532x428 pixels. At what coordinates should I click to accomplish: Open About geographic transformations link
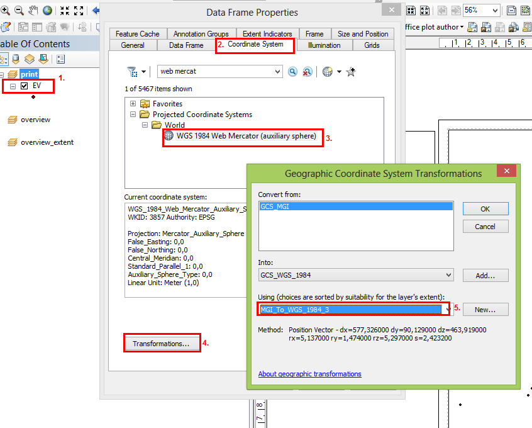(x=309, y=374)
